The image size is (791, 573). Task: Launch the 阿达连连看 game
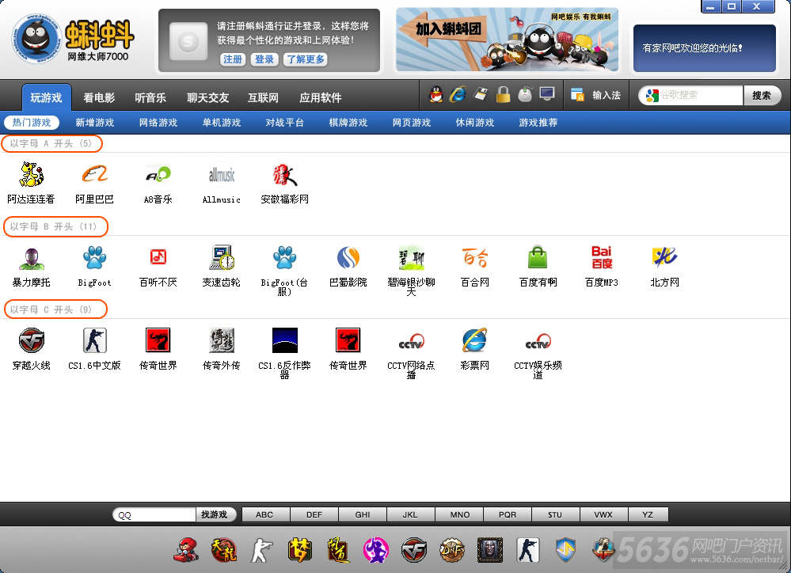point(31,183)
